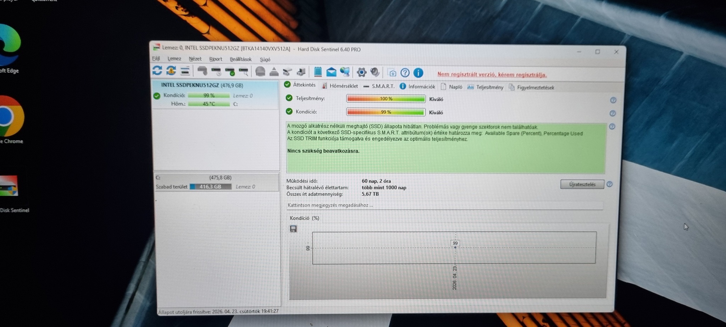Click the blue envelope e-mail icon
Screen dimensions: 726x327
(x=331, y=72)
